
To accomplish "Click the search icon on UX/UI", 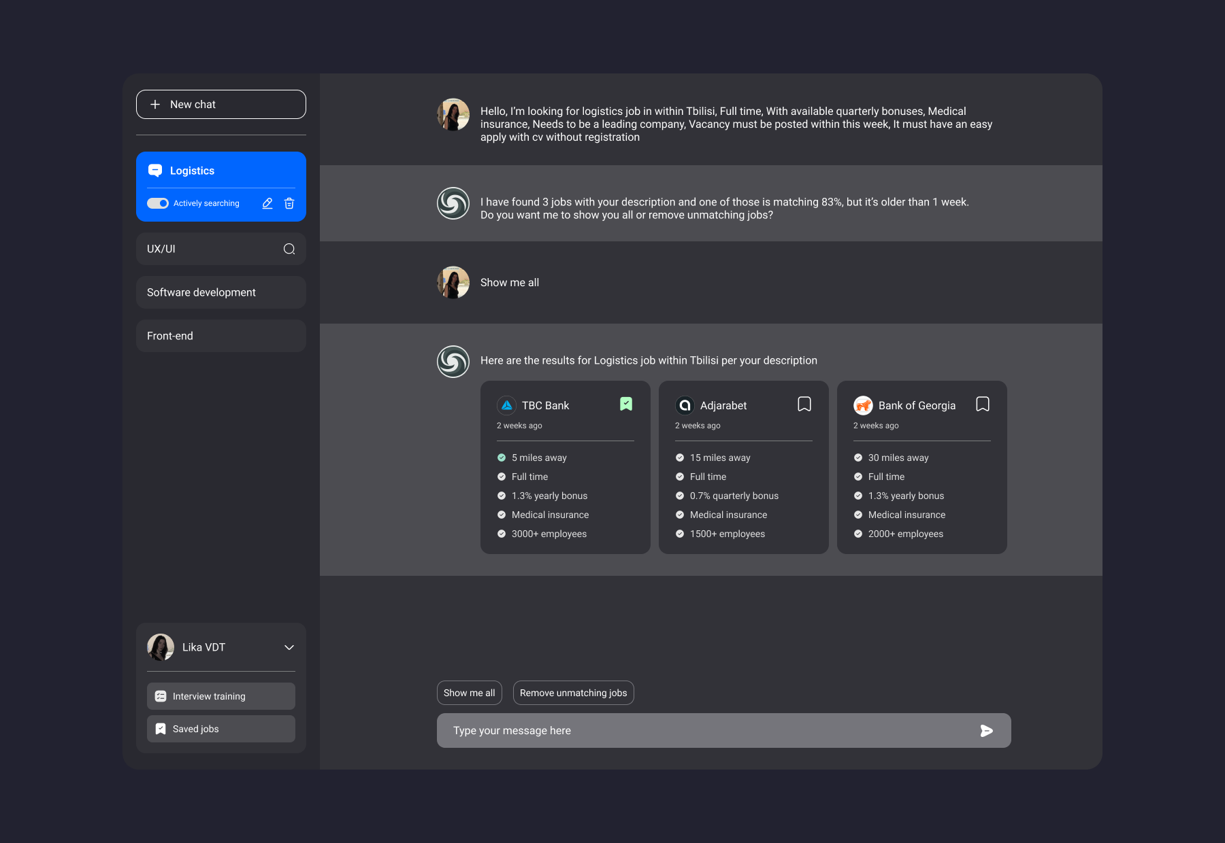I will [x=289, y=249].
